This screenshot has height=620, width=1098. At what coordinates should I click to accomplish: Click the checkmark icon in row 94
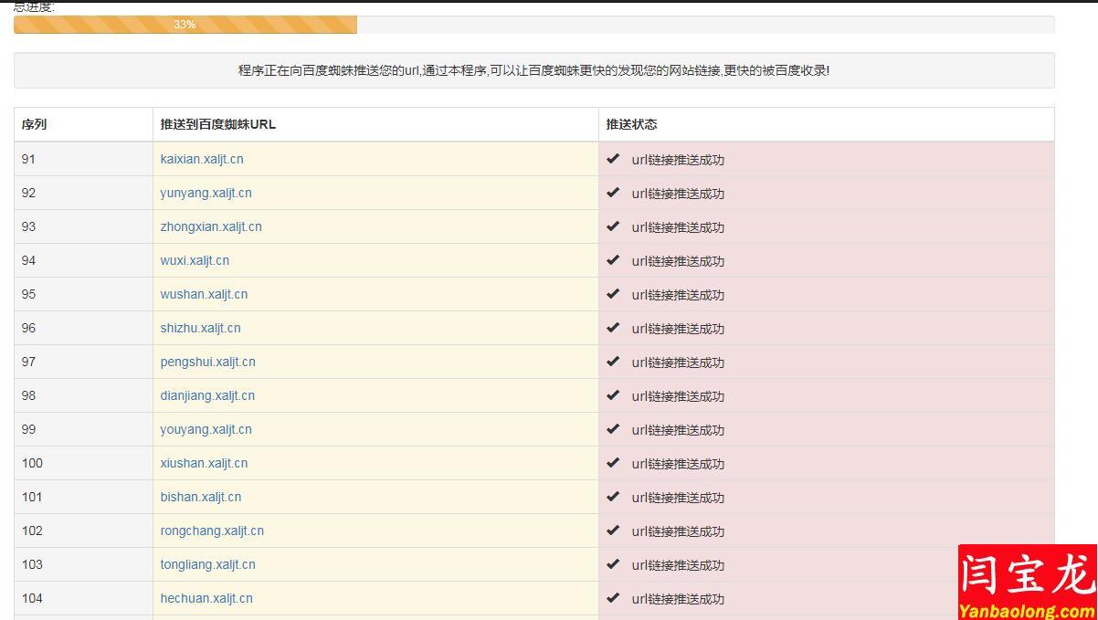click(613, 260)
